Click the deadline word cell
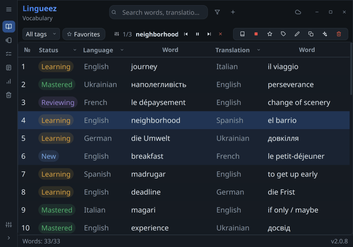 (x=146, y=192)
